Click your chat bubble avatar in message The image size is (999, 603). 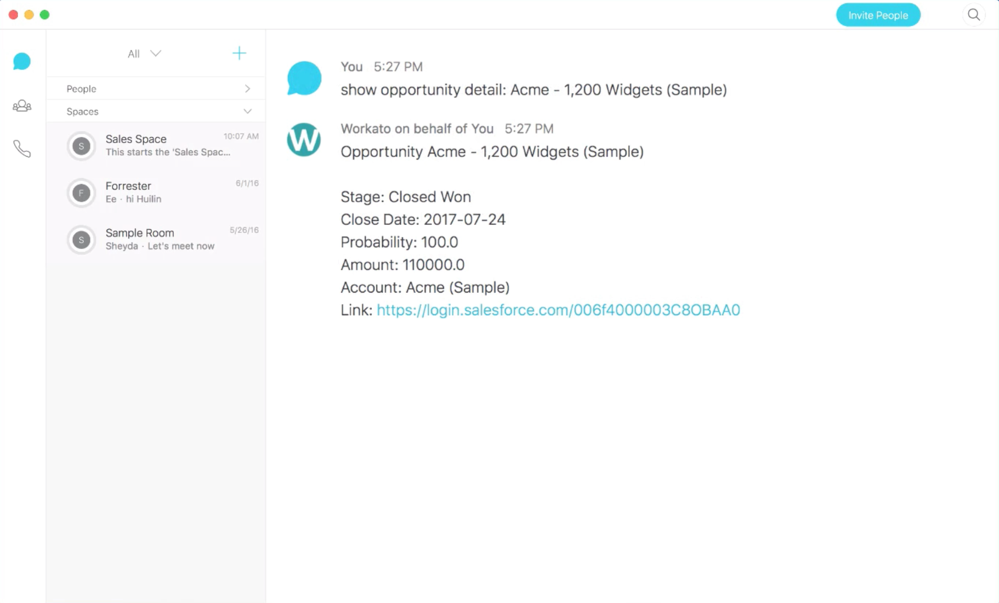(304, 78)
